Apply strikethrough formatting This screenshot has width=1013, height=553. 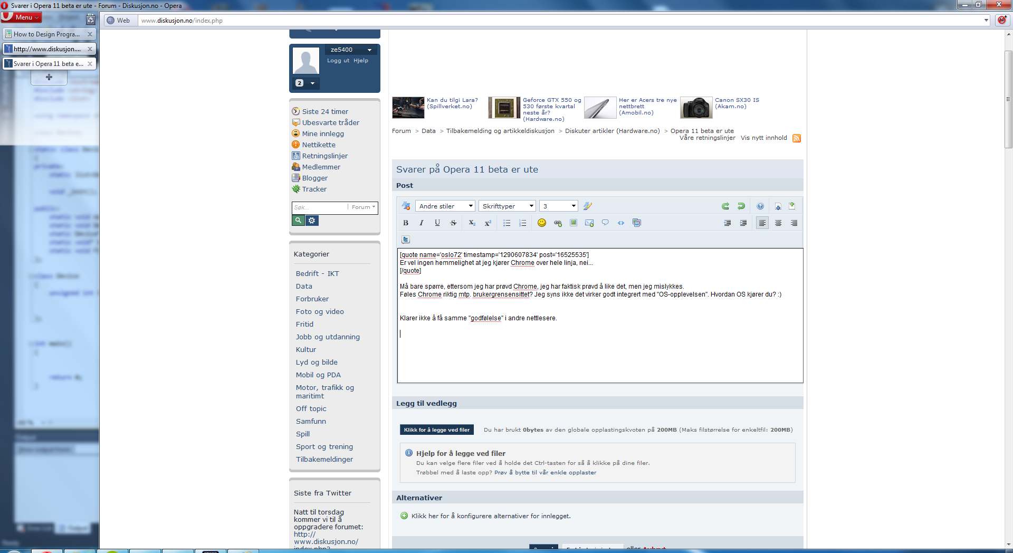coord(453,223)
